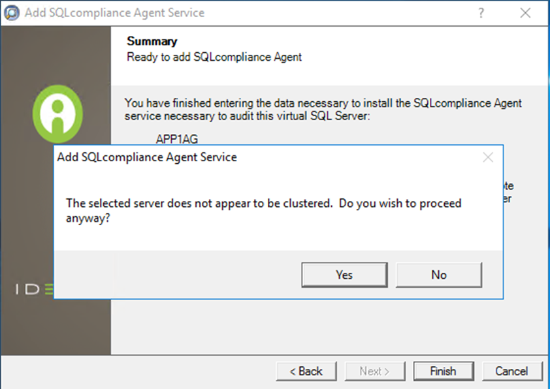Click the 'Ready to add SQLcompliance Agent' subtitle

(x=214, y=57)
